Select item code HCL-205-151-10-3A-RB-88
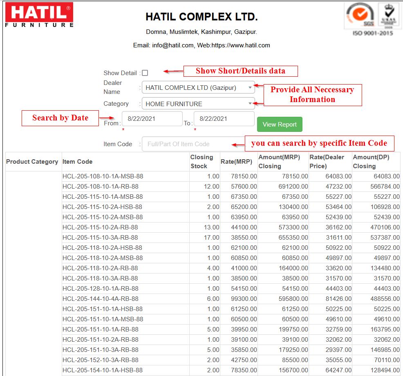 pyautogui.click(x=100, y=350)
